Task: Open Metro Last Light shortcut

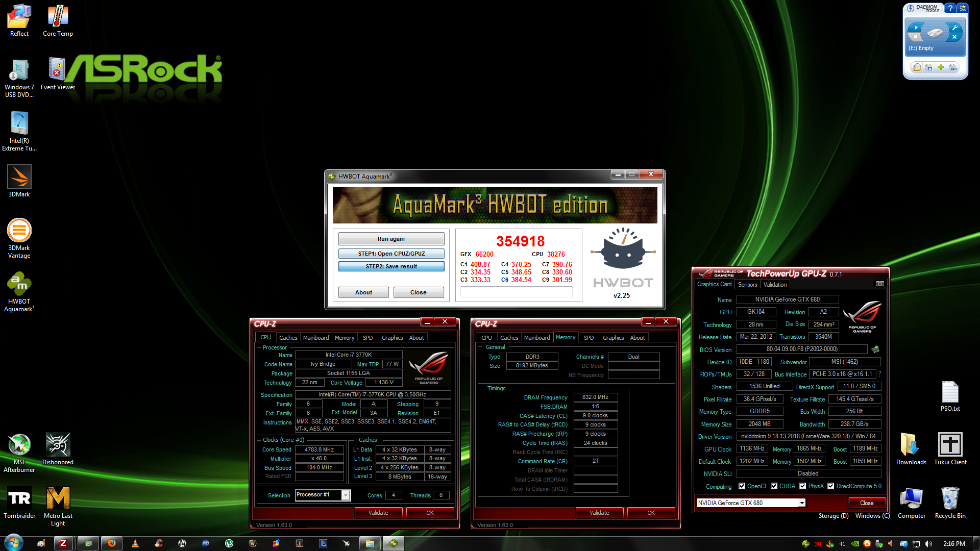Action: (58, 506)
